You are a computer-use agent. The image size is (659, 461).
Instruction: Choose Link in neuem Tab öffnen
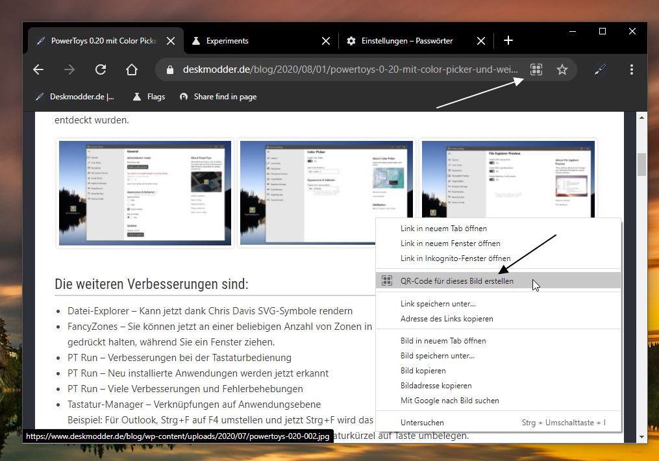point(499,228)
